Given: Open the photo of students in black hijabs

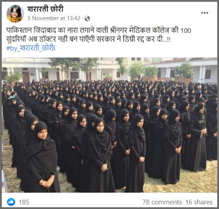Looking at the screenshot, I should (109, 125).
